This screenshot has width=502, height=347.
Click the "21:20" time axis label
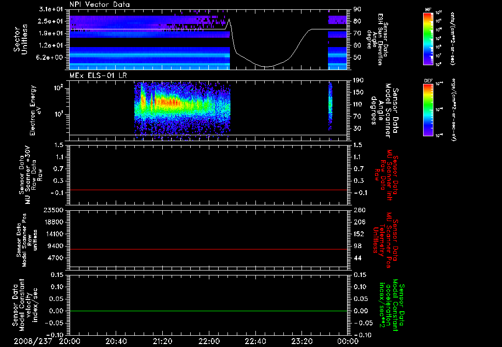[x=162, y=341]
